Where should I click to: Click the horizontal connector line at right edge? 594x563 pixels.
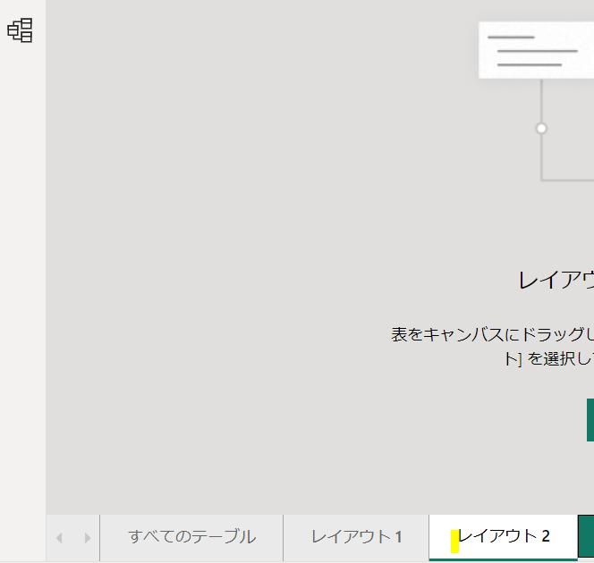tap(568, 180)
